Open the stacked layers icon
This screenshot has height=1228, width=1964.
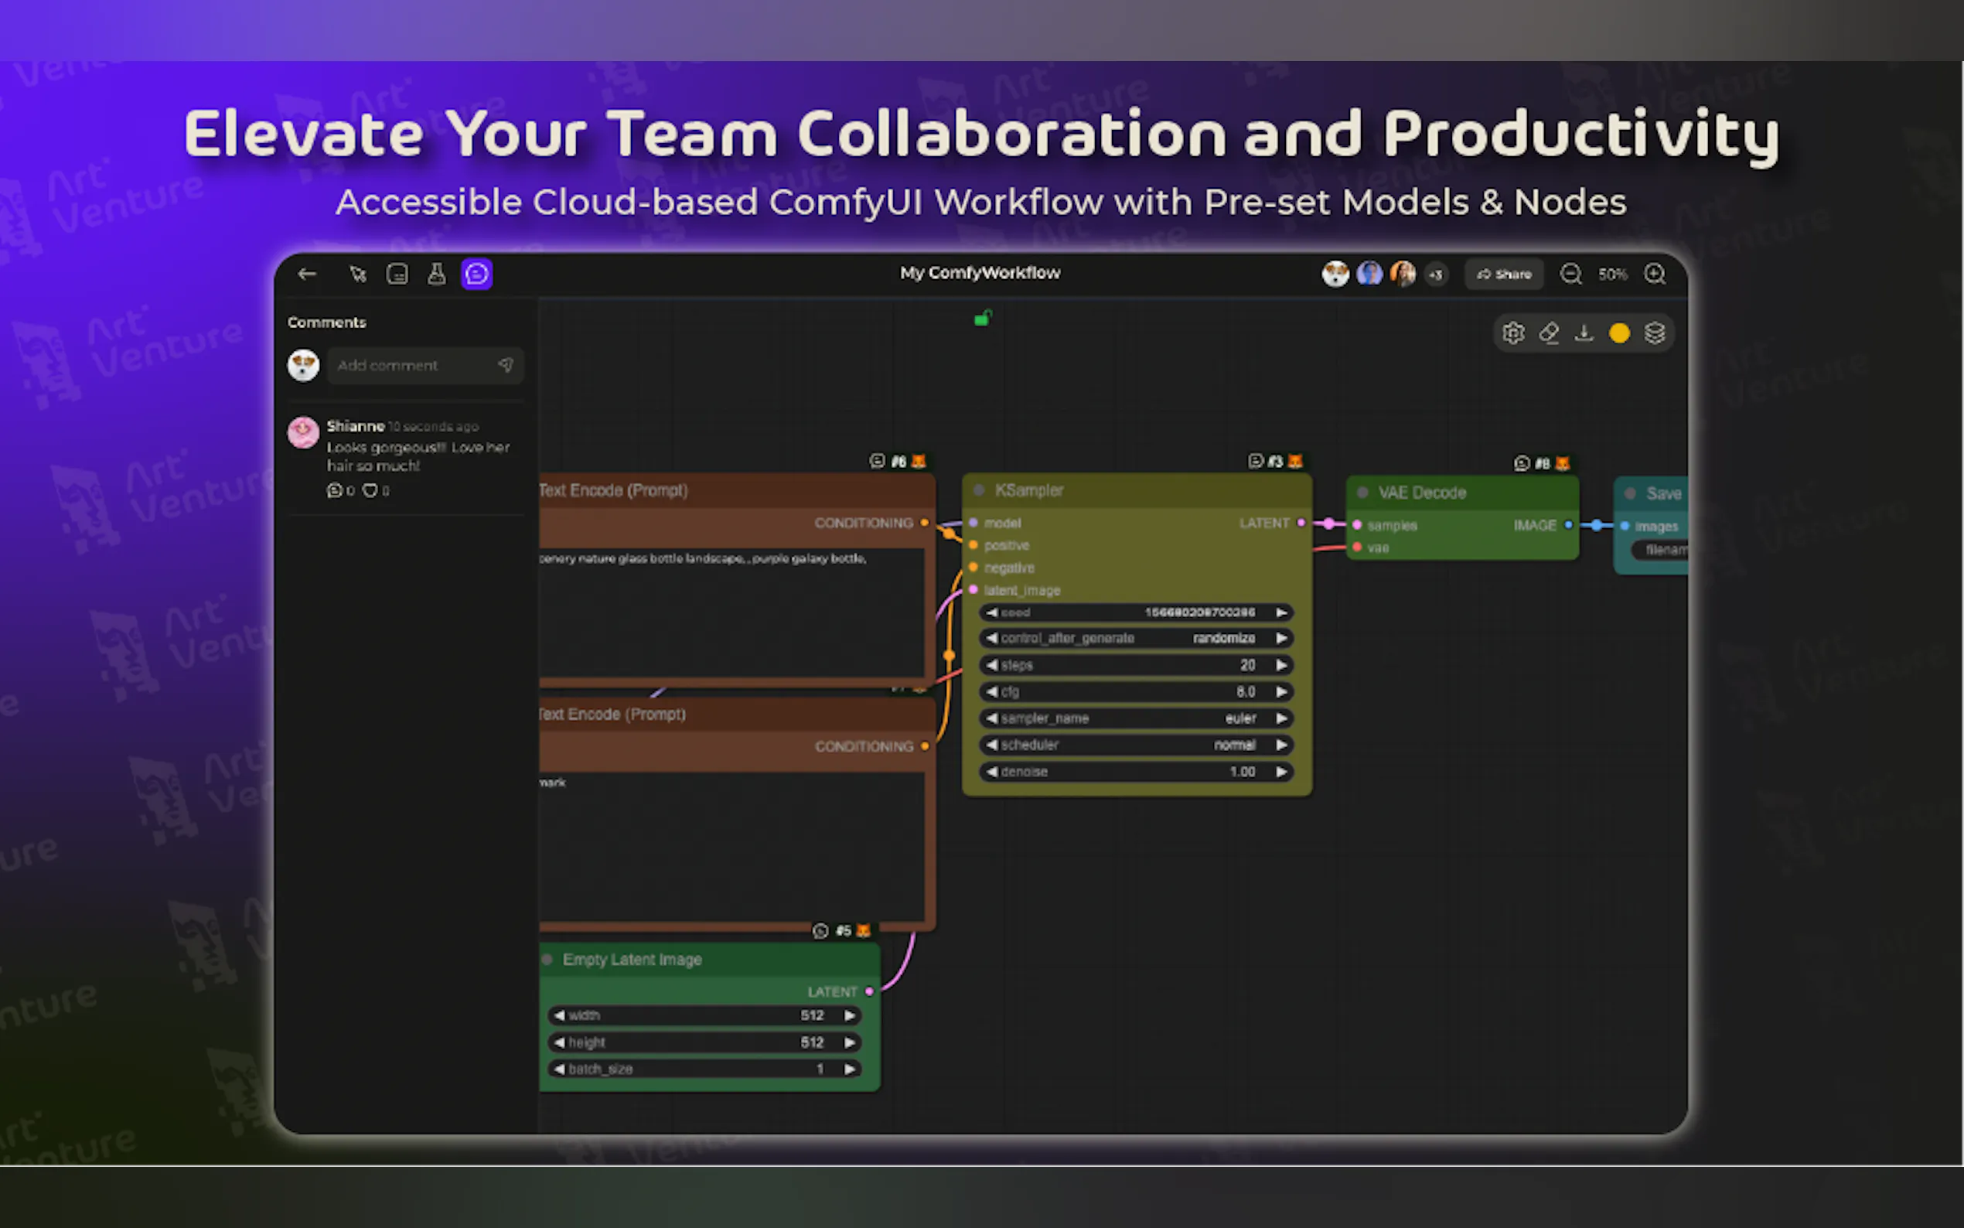coord(1655,333)
